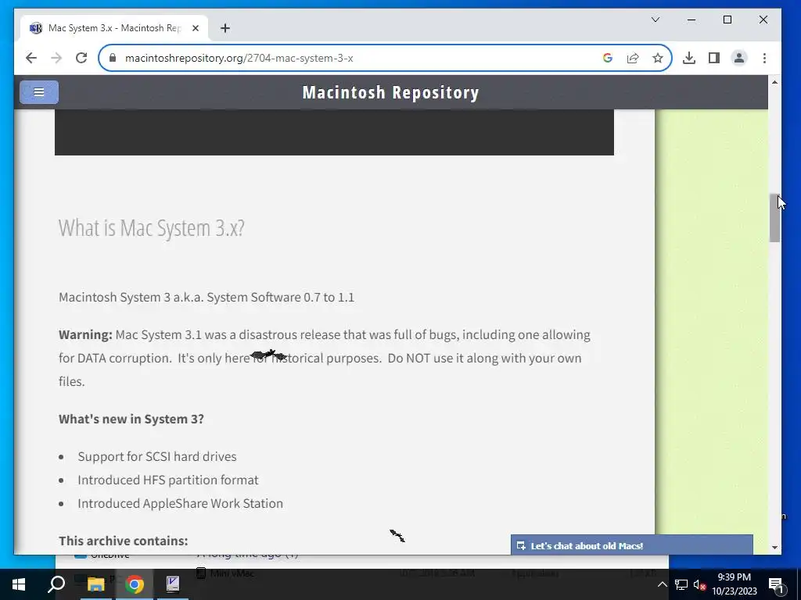Screen dimensions: 801x600
Task: Click the Chrome taskbar icon
Action: [x=135, y=584]
